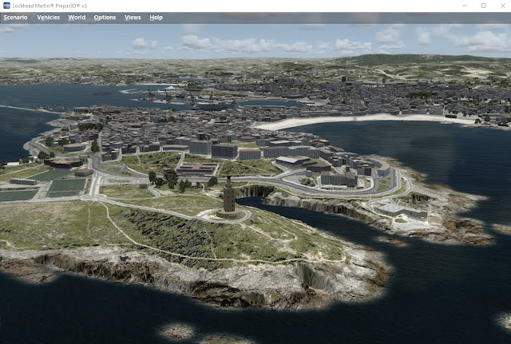Open the World menu
511x344 pixels.
point(77,18)
